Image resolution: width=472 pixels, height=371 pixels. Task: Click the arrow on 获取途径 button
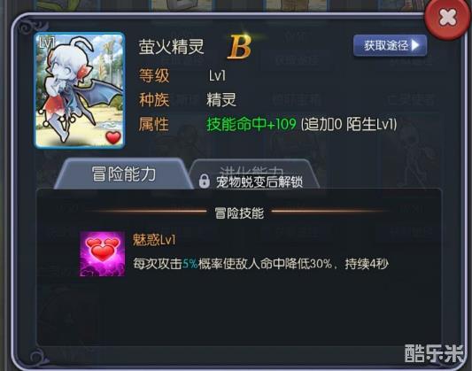click(x=415, y=45)
